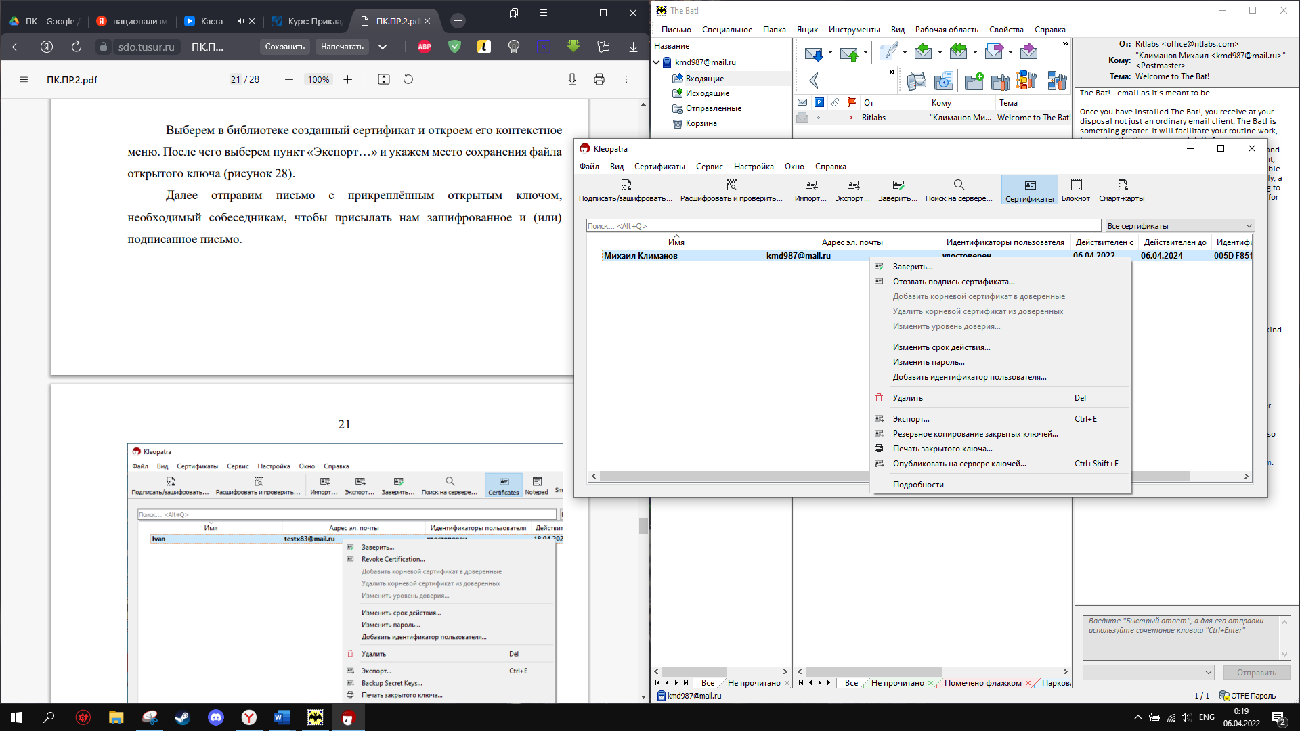Image resolution: width=1300 pixels, height=731 pixels.
Task: Open Discord from the Windows taskbar
Action: (x=216, y=717)
